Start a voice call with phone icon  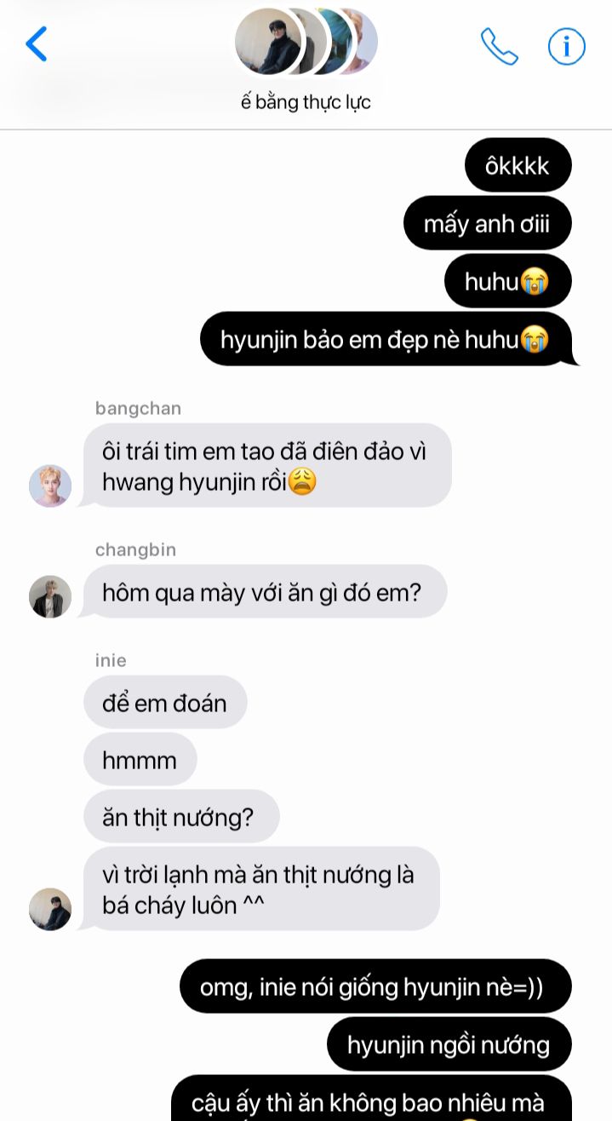500,46
